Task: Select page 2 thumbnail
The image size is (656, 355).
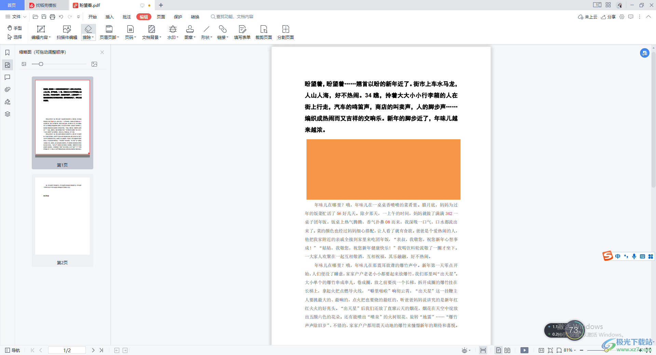Action: pos(63,220)
